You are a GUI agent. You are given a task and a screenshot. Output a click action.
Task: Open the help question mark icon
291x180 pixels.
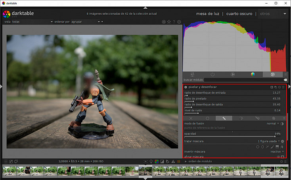(x=174, y=22)
